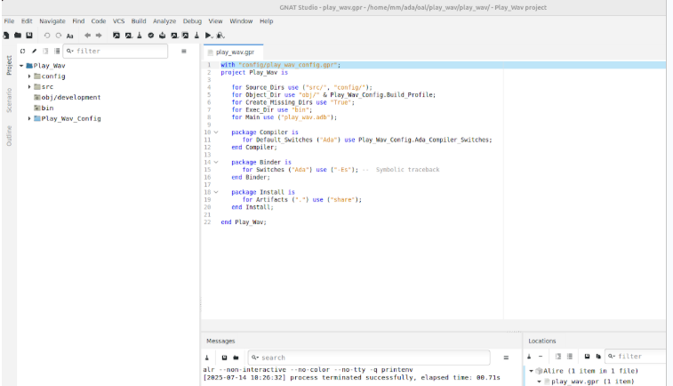Open the VCS menu
Screen dimensions: 673x386
[118, 21]
